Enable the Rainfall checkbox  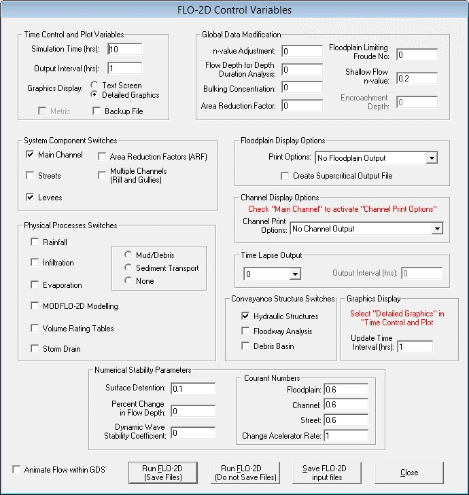[35, 242]
